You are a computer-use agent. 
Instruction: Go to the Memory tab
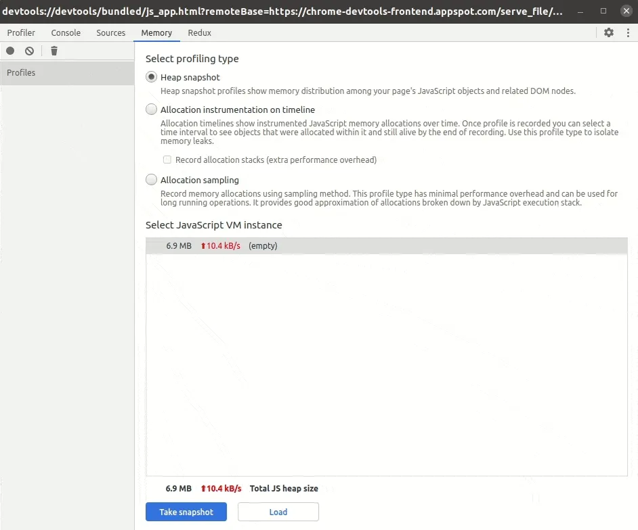pyautogui.click(x=156, y=32)
